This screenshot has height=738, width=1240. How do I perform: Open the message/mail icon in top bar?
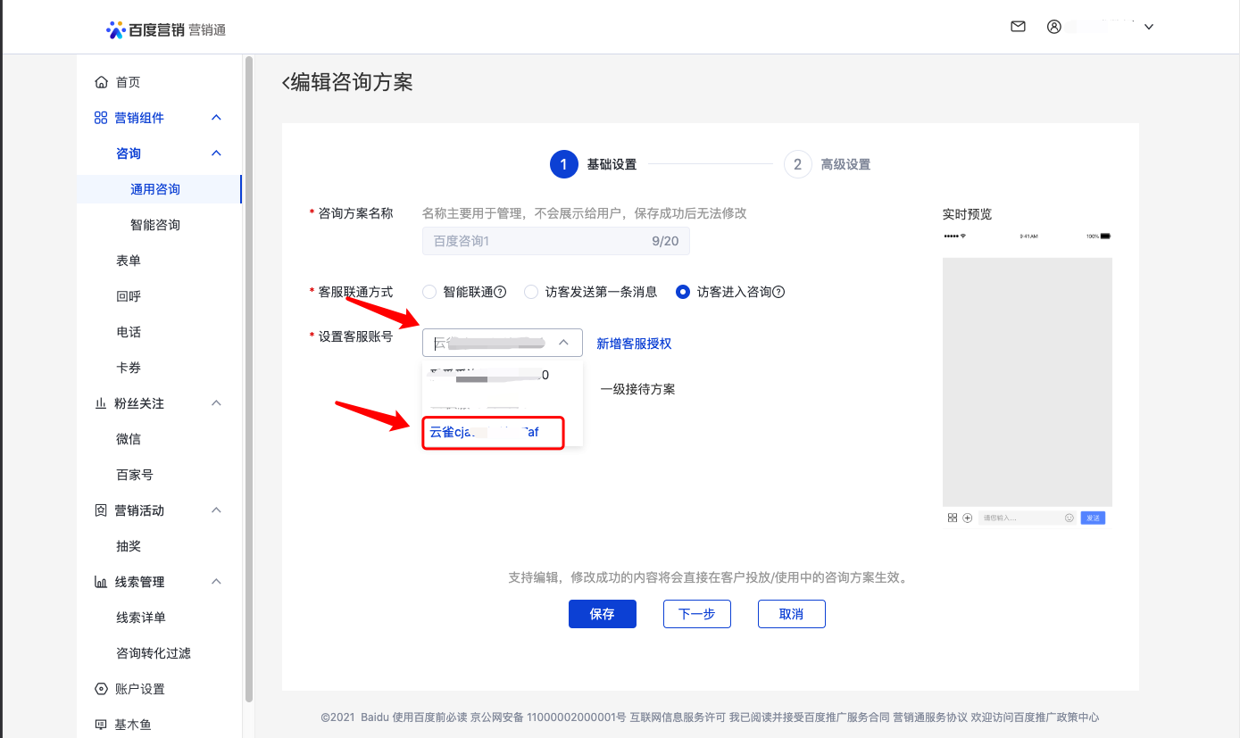point(1017,26)
